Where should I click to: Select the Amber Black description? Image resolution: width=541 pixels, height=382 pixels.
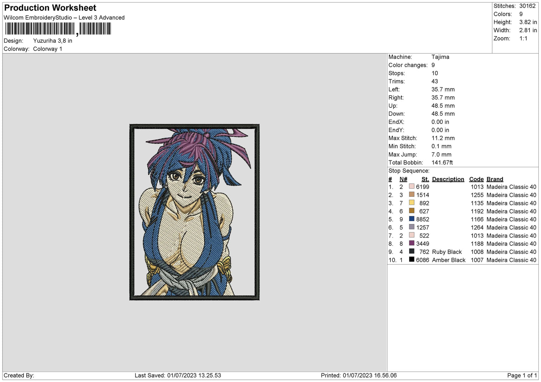pyautogui.click(x=449, y=260)
